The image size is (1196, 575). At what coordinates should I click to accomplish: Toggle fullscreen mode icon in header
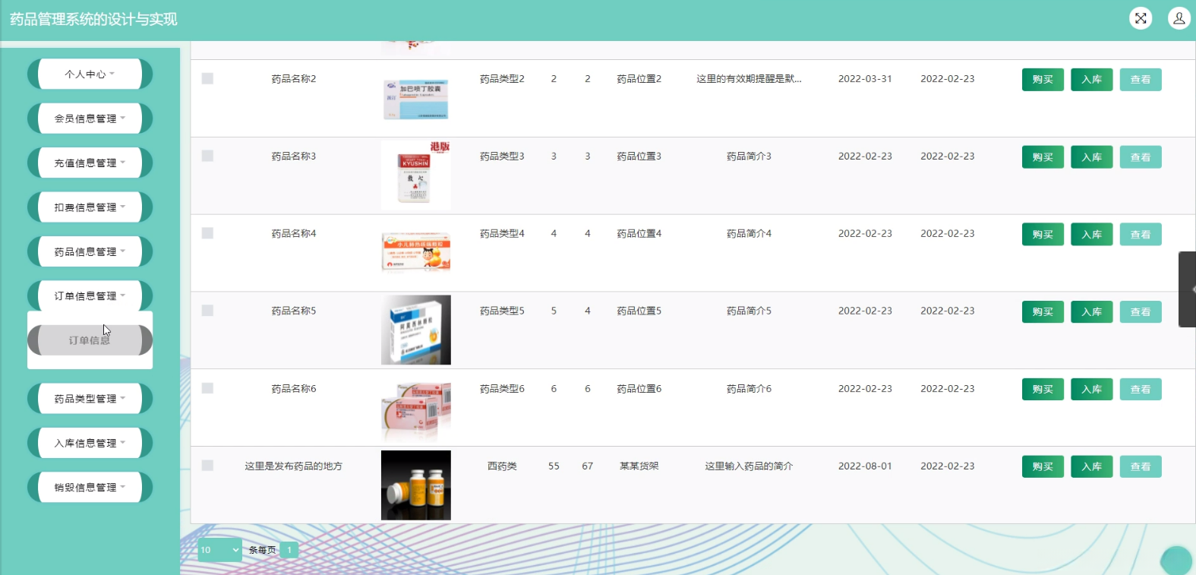click(x=1141, y=18)
